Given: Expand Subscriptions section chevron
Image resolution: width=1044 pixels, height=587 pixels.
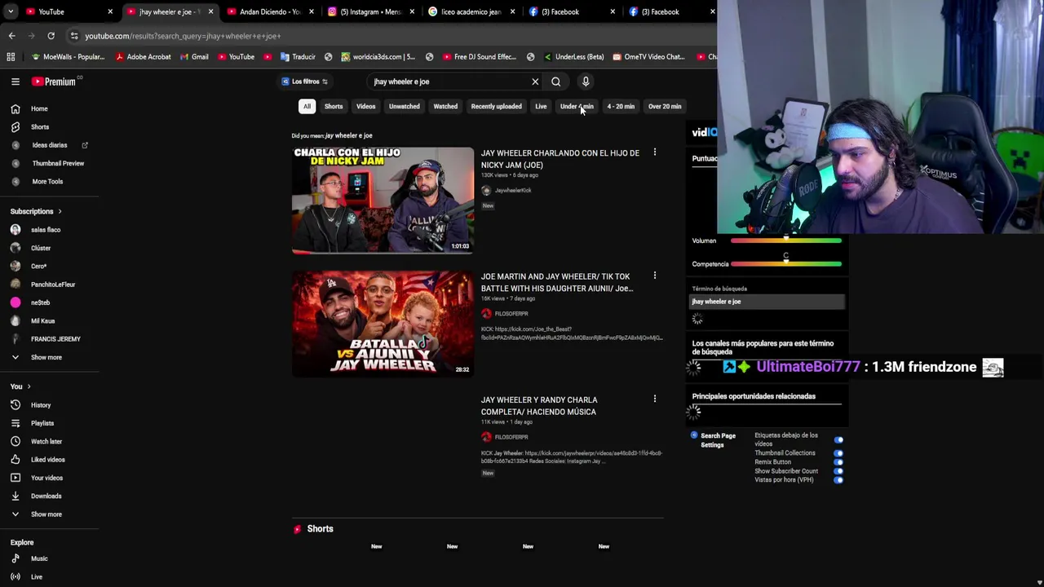Looking at the screenshot, I should [60, 211].
